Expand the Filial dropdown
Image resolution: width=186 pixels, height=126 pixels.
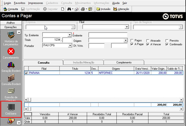point(127,27)
